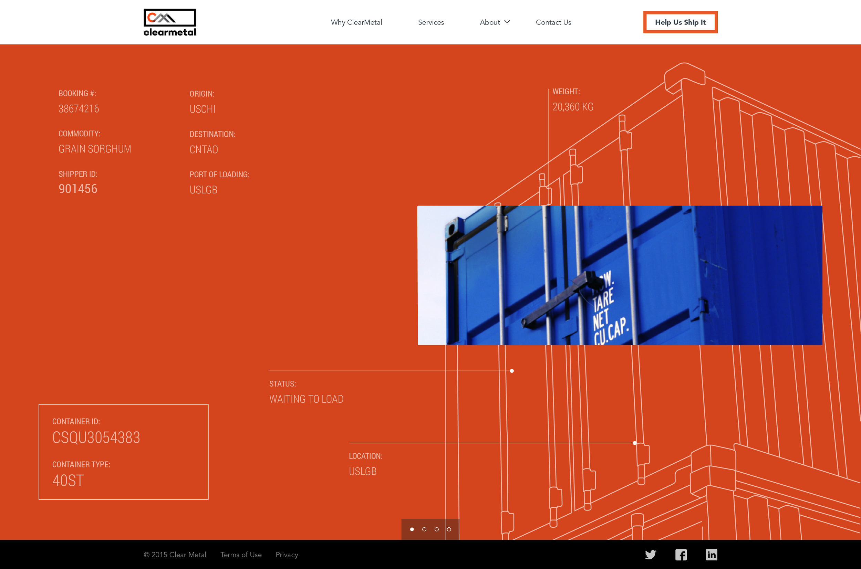Select the fourth carousel slide dot

449,529
